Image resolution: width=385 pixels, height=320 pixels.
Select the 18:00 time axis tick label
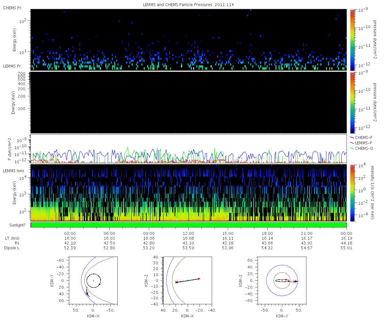267,234
